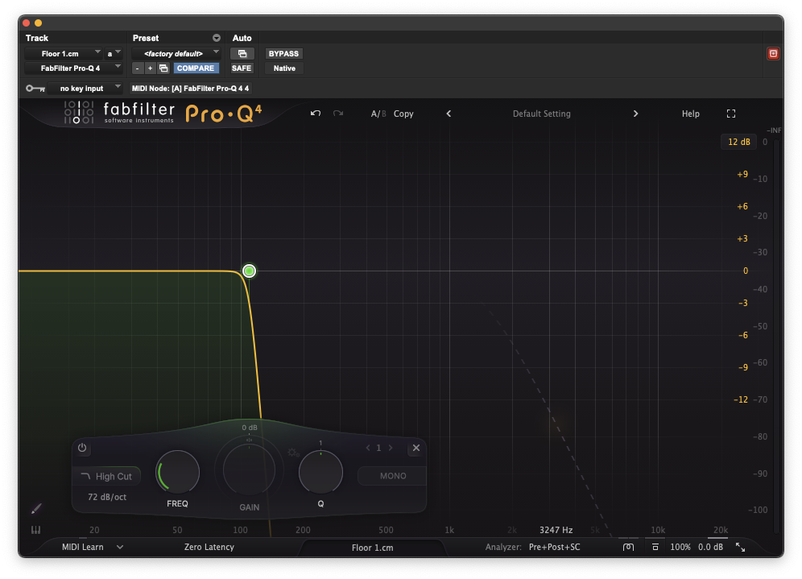
Task: Open 72 dB/oct slope dropdown
Action: tap(107, 497)
